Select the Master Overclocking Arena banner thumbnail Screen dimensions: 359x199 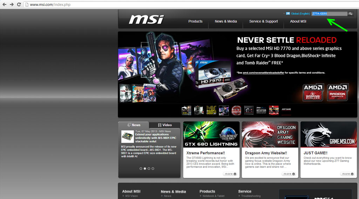point(211,111)
